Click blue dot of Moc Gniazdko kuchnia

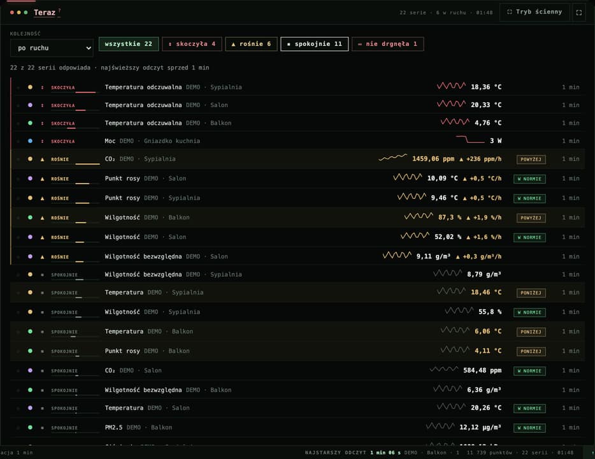pyautogui.click(x=30, y=141)
